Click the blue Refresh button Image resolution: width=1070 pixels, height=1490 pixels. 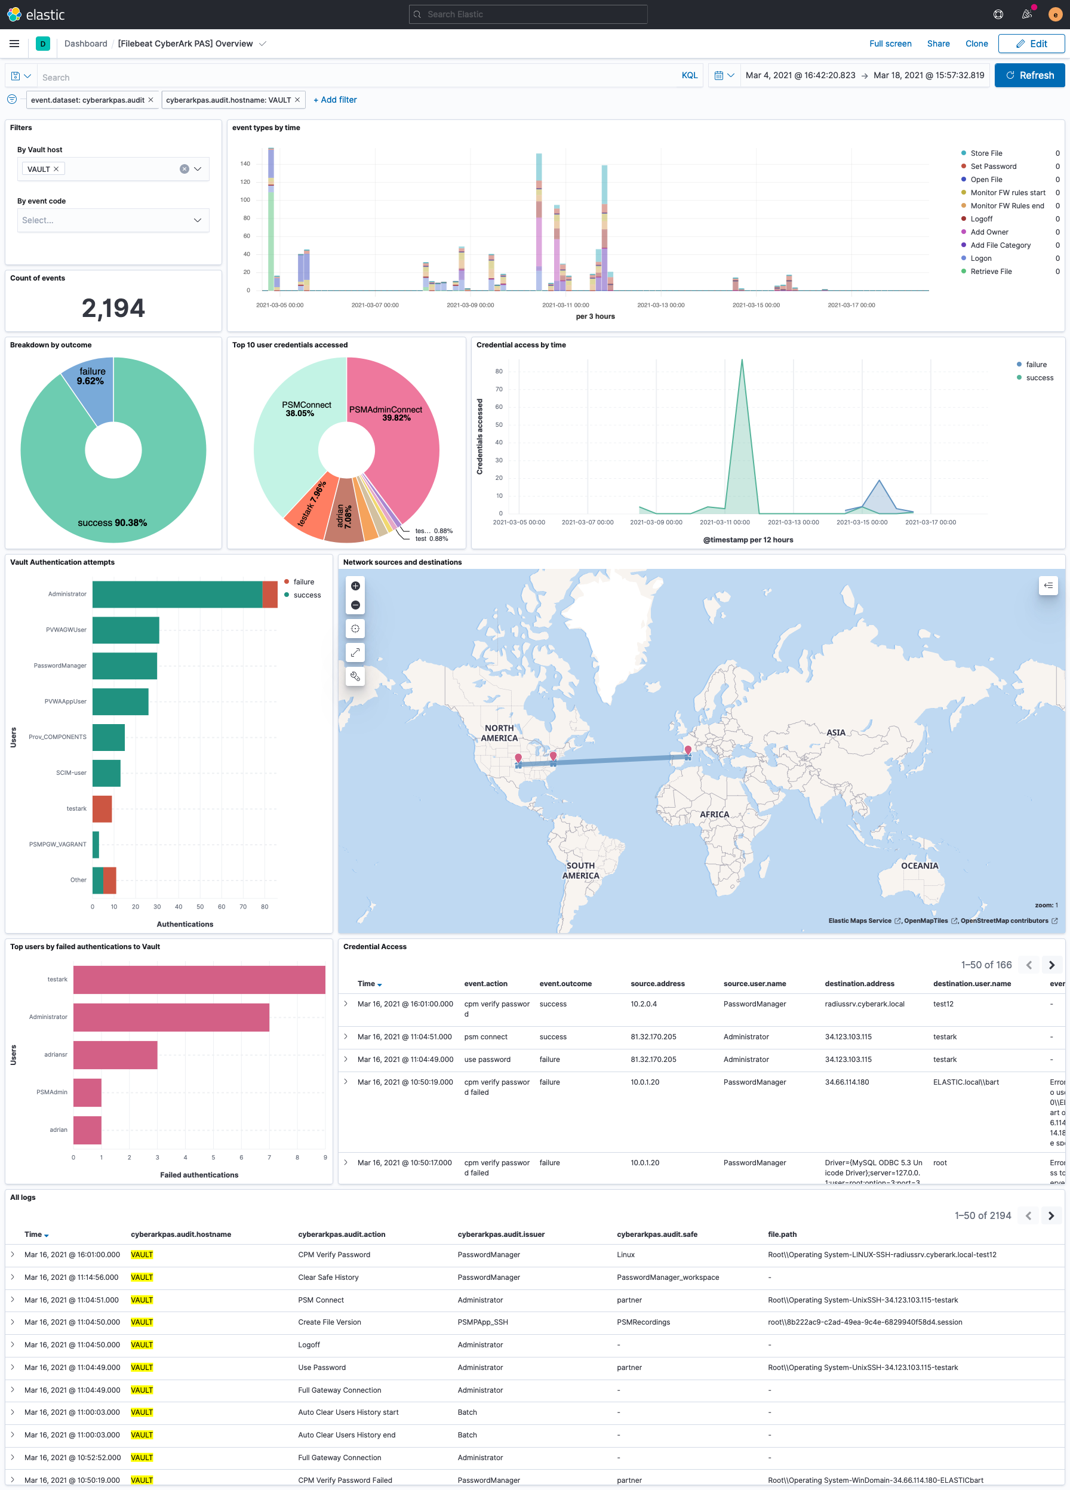pyautogui.click(x=1029, y=75)
